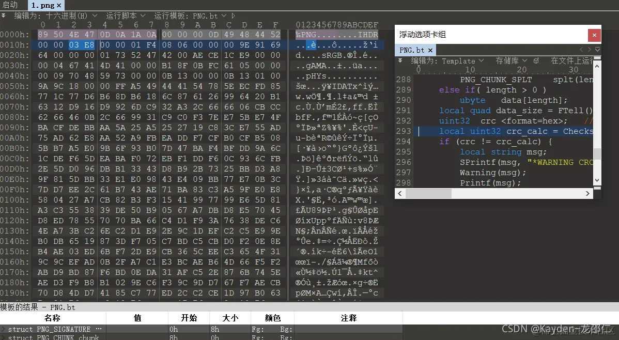Expand the struct PNG_SIGNATURE row
This screenshot has width=619, height=340.
point(3,329)
